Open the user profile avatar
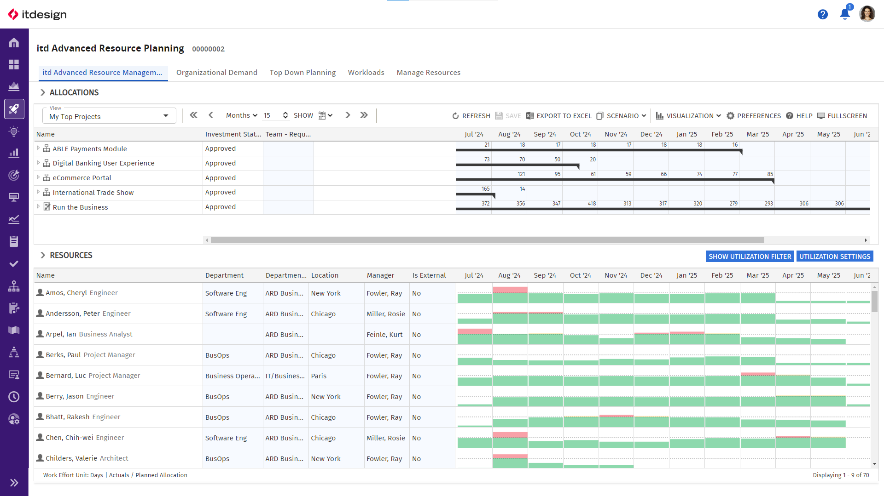This screenshot has width=884, height=496. (x=867, y=14)
